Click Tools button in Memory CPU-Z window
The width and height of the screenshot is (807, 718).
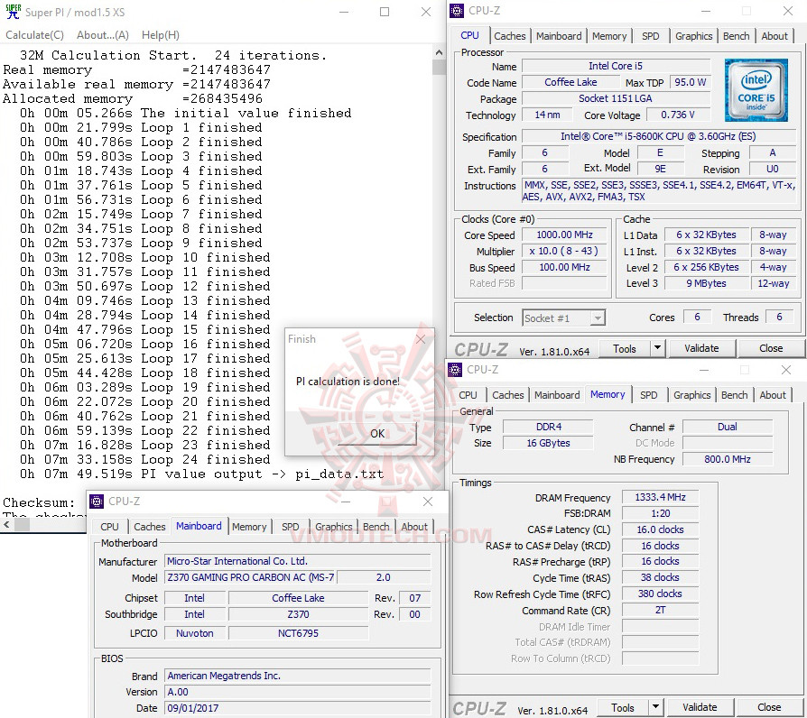tap(623, 708)
